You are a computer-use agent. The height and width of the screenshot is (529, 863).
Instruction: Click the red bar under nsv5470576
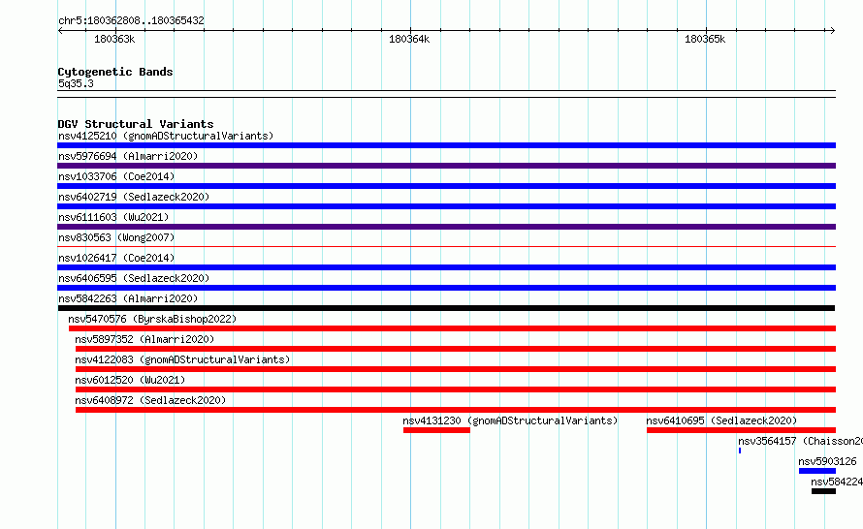point(453,328)
